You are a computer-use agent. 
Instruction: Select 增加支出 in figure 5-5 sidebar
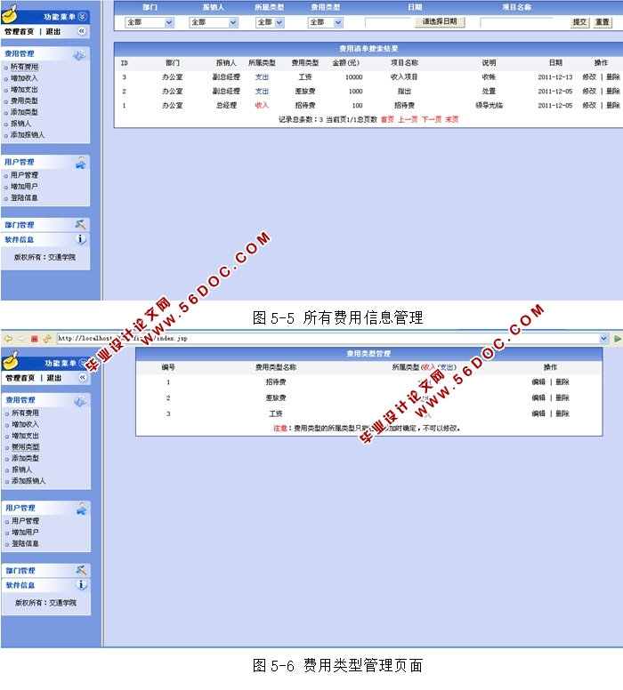pos(24,89)
